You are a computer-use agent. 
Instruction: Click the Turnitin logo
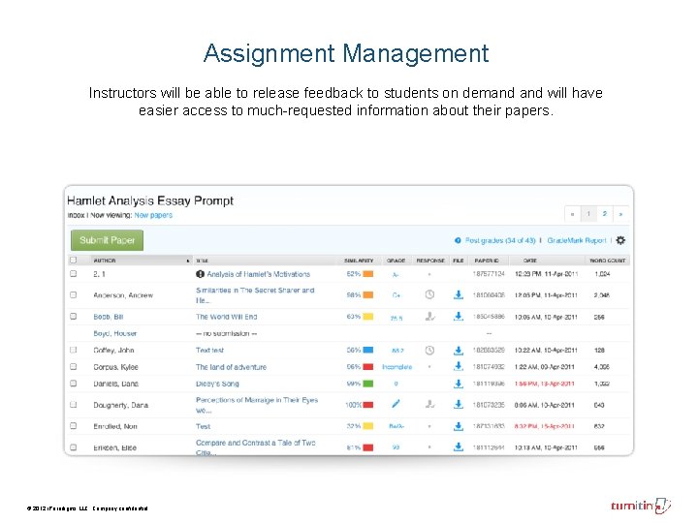(641, 506)
